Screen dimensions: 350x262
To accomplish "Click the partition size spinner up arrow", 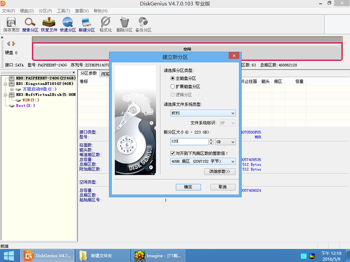I will click(211, 140).
